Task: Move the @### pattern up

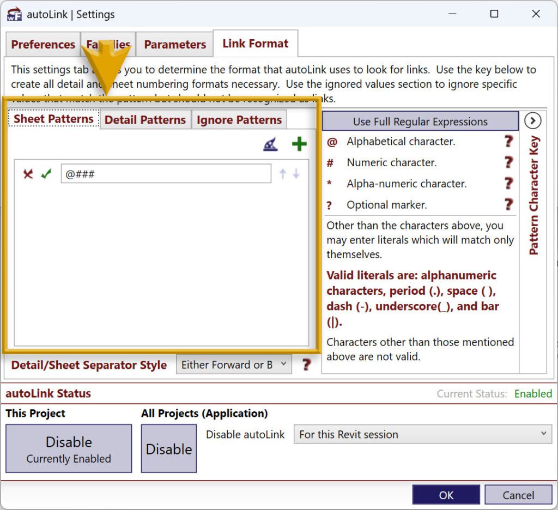Action: click(283, 174)
